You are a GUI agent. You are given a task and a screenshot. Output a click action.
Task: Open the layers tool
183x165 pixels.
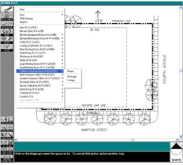(7, 40)
